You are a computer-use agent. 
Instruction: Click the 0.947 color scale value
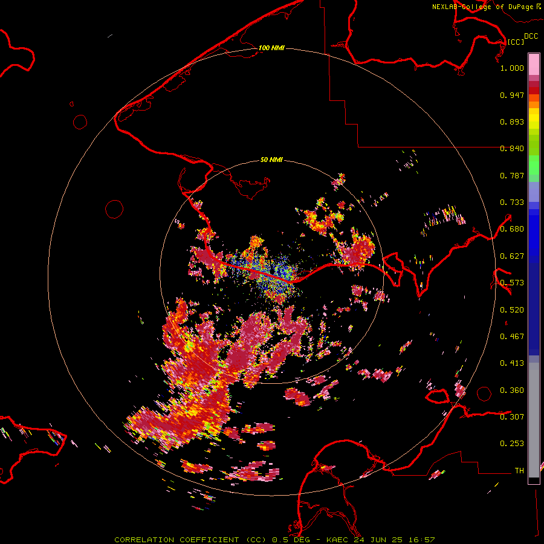[x=512, y=95]
